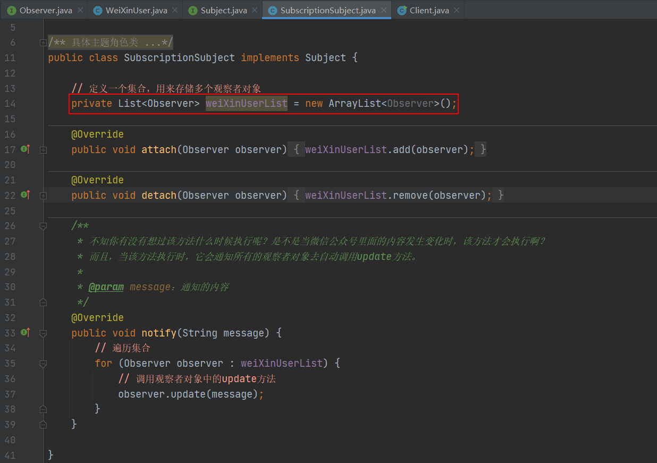
Task: Click 'String message' in the notify signature
Action: click(x=223, y=333)
